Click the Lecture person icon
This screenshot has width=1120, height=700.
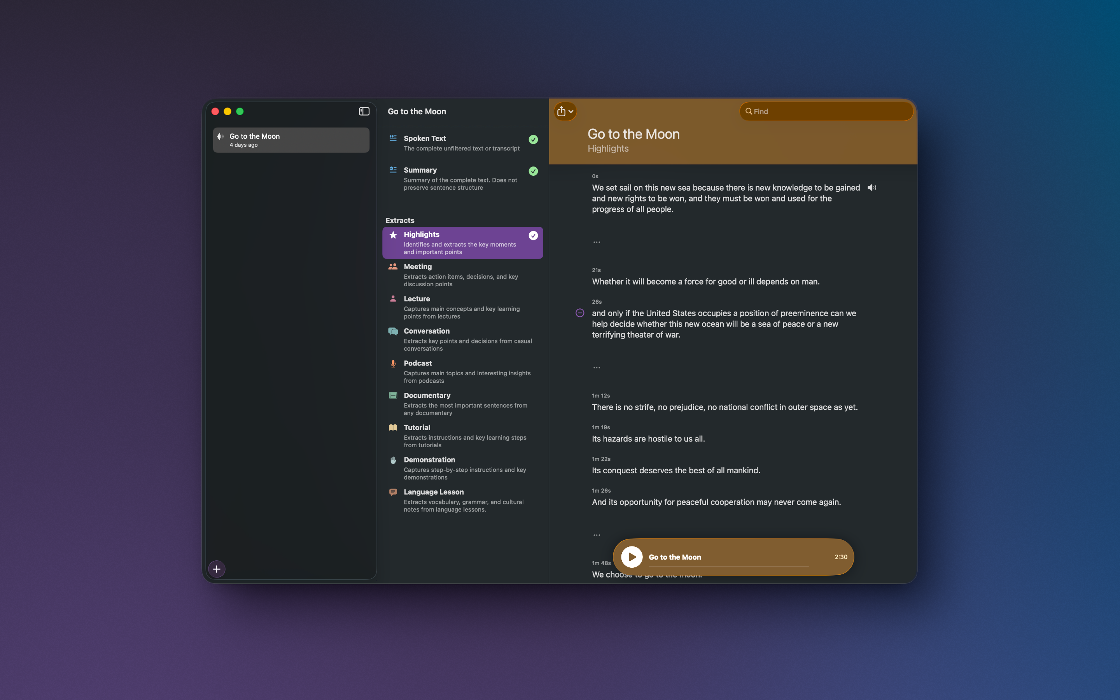[392, 299]
